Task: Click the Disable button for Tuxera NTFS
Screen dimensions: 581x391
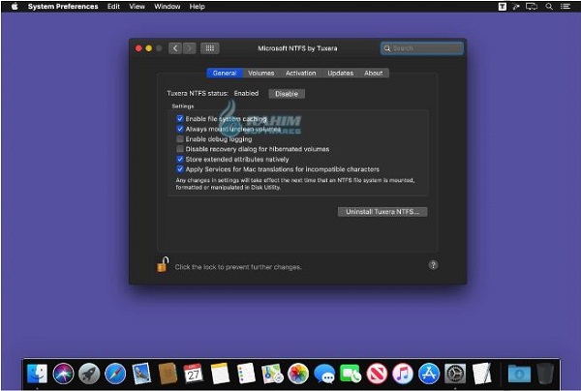Action: (x=287, y=94)
